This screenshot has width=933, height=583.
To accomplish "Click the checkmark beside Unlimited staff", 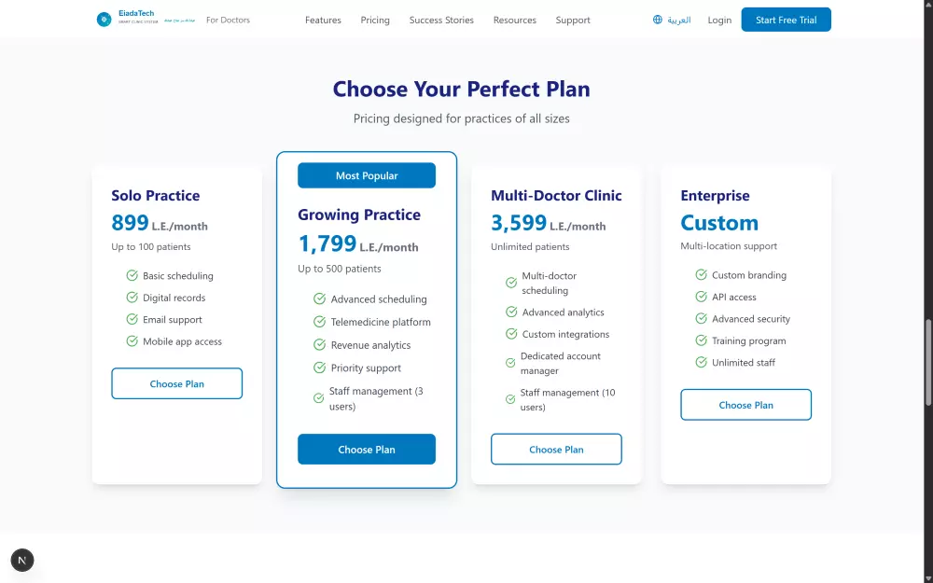I will point(700,362).
